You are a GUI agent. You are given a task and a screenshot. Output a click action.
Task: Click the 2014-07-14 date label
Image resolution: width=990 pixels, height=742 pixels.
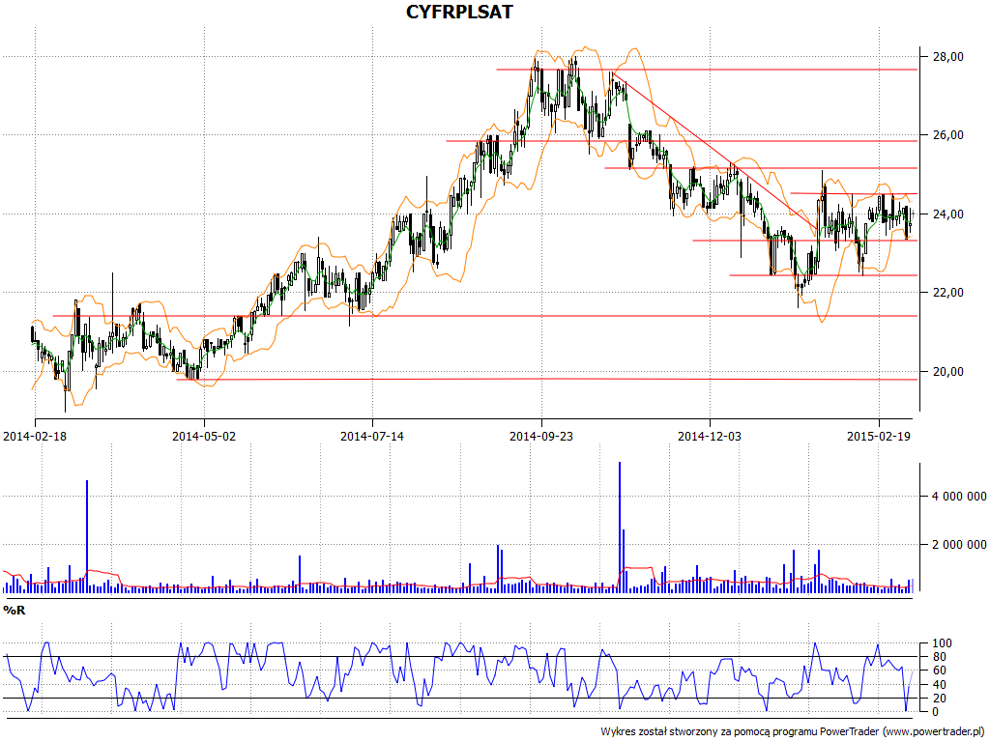pos(372,436)
